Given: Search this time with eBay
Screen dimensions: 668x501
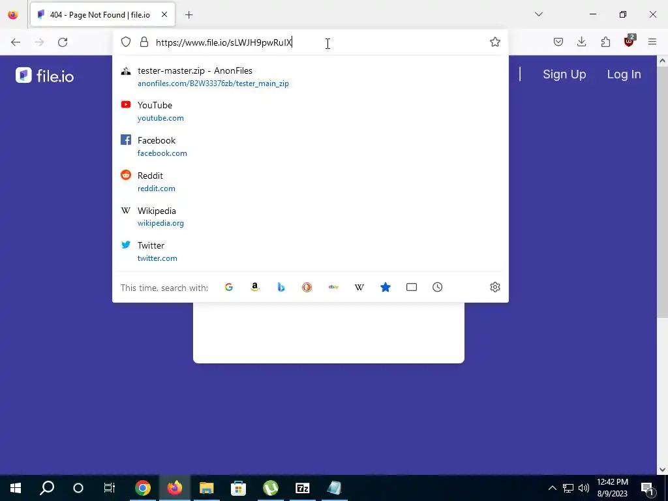Looking at the screenshot, I should [333, 287].
